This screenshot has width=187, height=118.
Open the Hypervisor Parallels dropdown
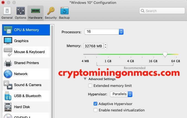point(121,94)
